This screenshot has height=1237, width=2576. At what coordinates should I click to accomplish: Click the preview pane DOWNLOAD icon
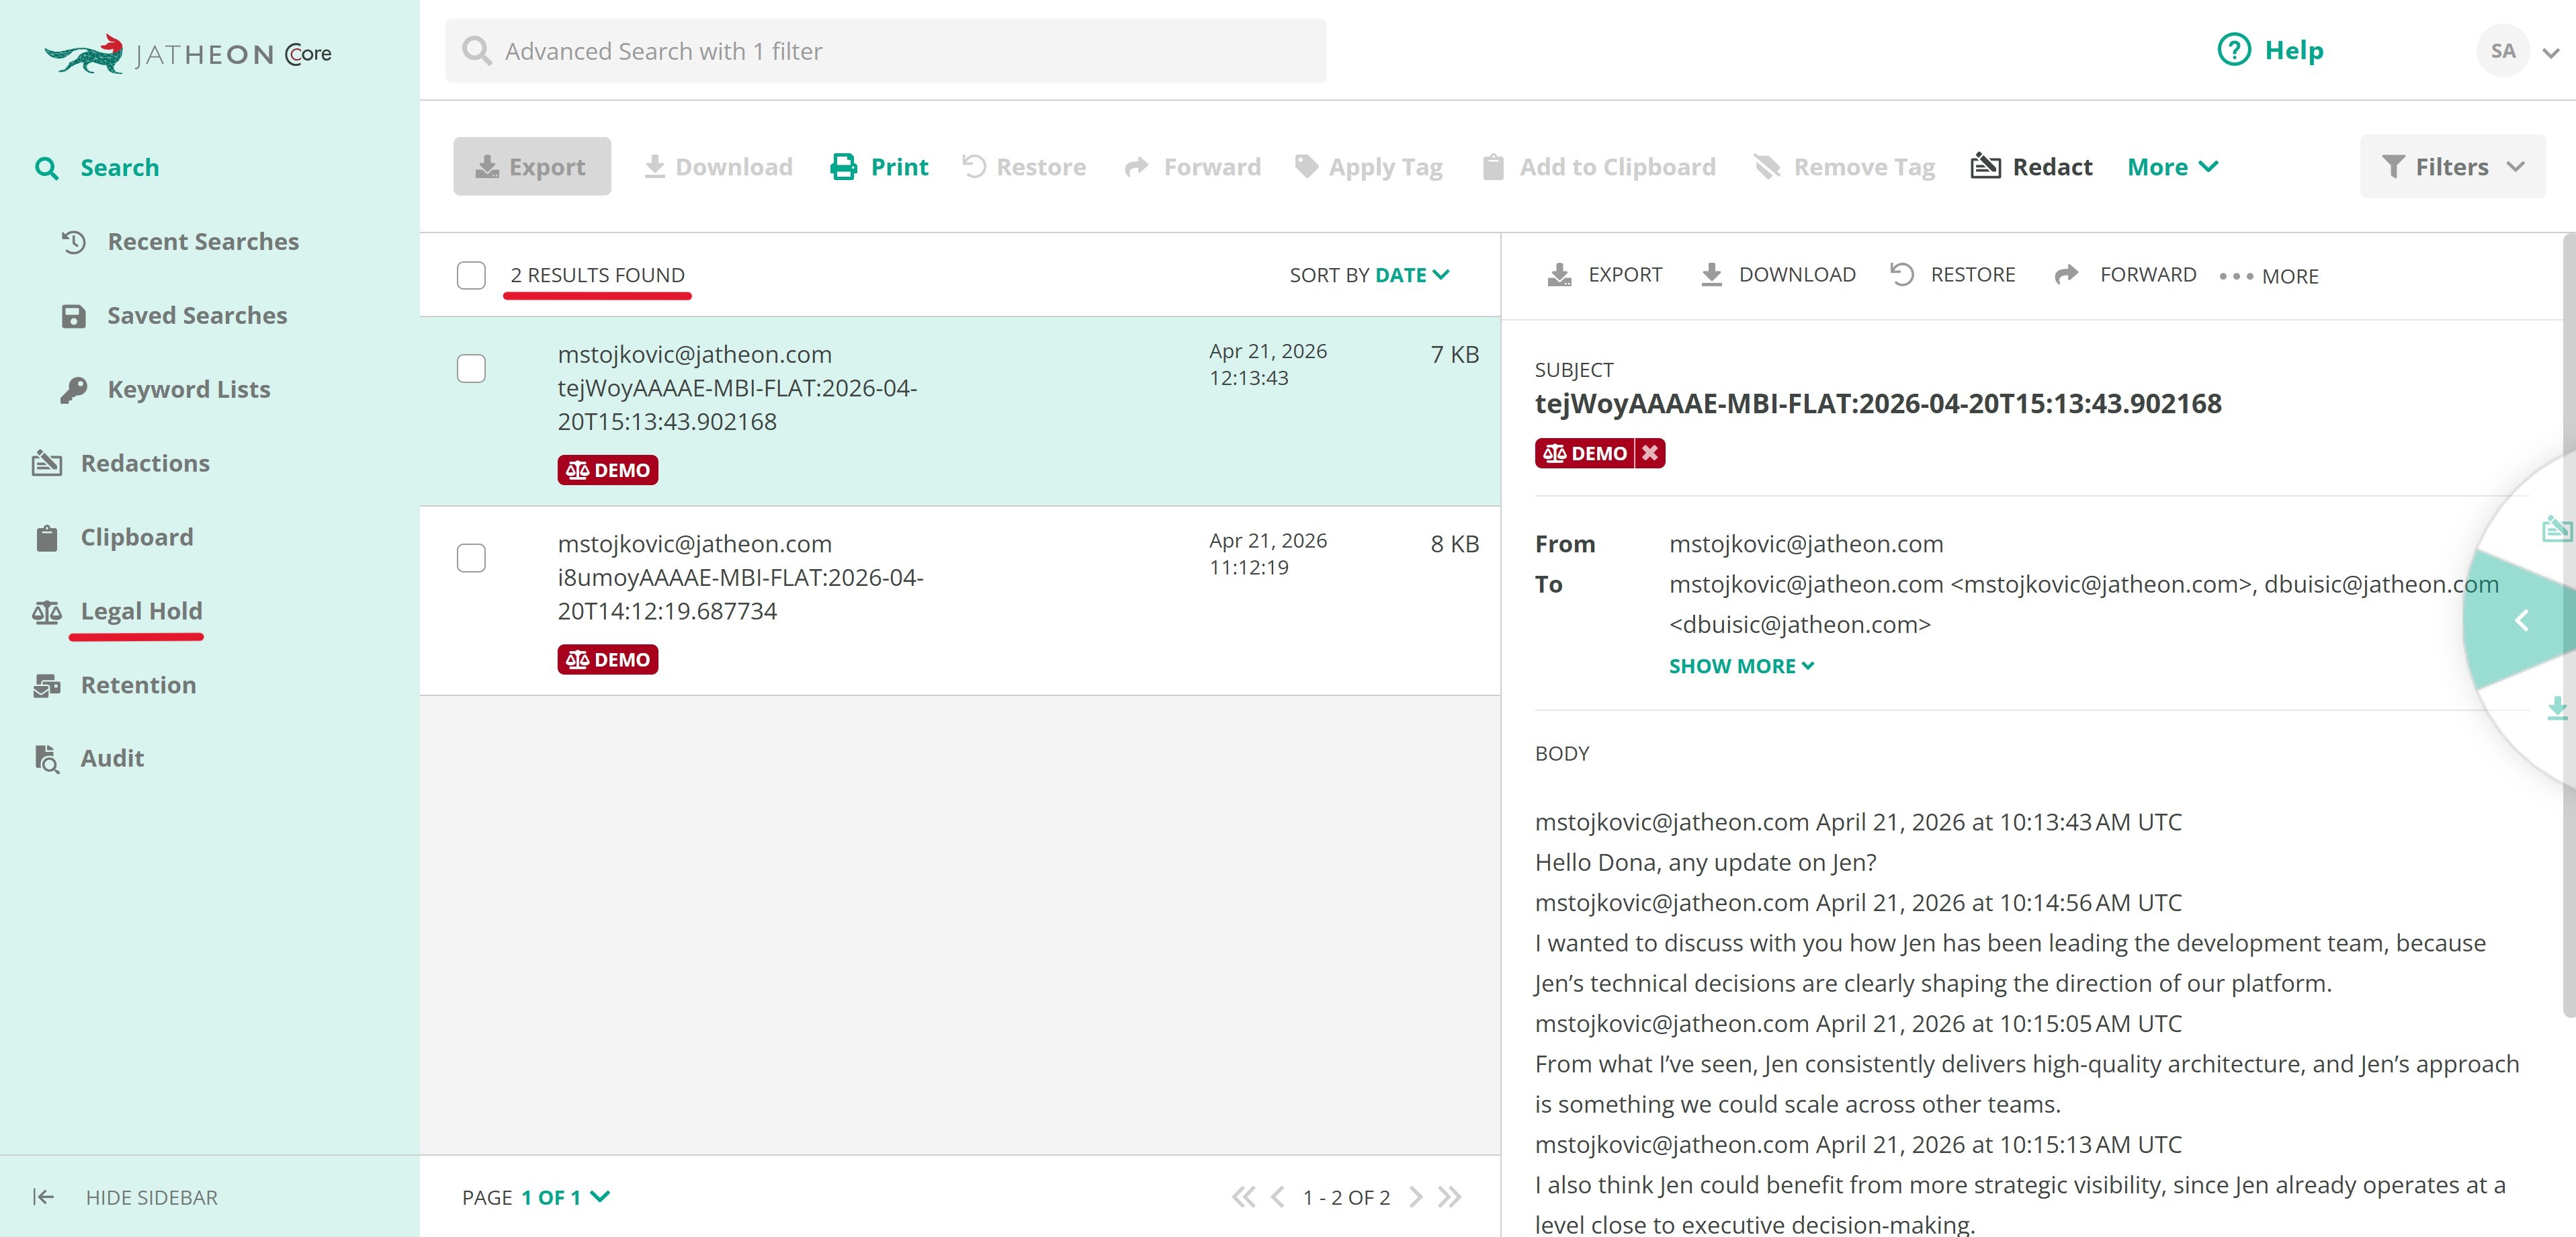click(x=1712, y=275)
